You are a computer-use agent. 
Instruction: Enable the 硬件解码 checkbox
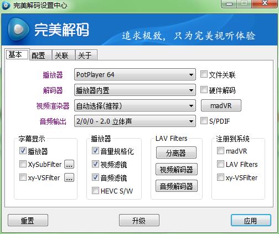pos(204,90)
